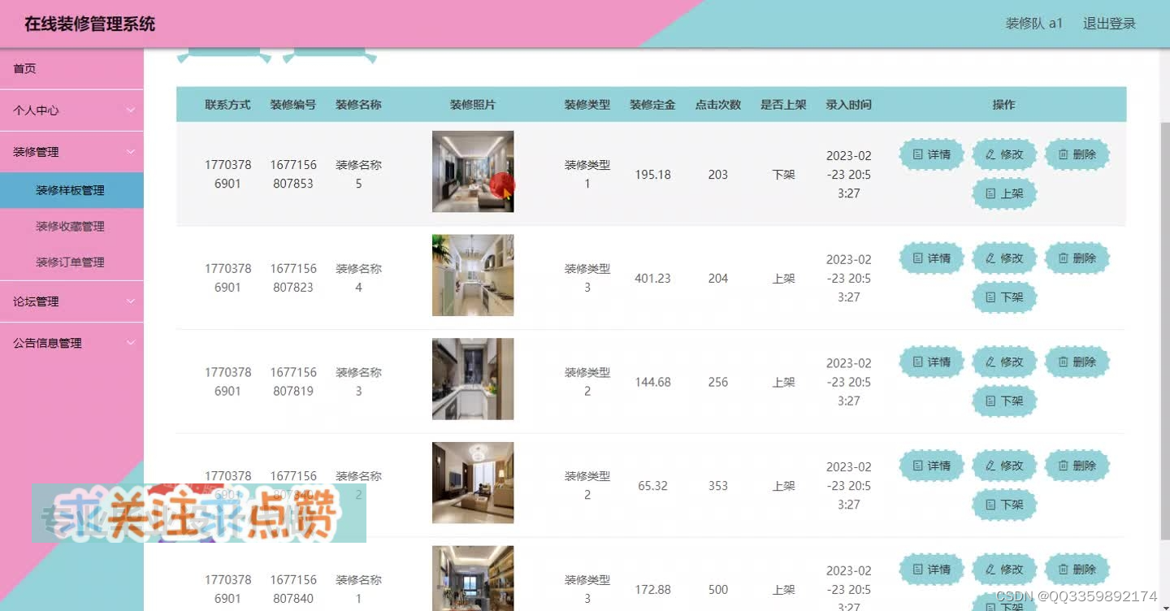The width and height of the screenshot is (1170, 611).
Task: Click deposit value 172.88
Action: click(653, 590)
